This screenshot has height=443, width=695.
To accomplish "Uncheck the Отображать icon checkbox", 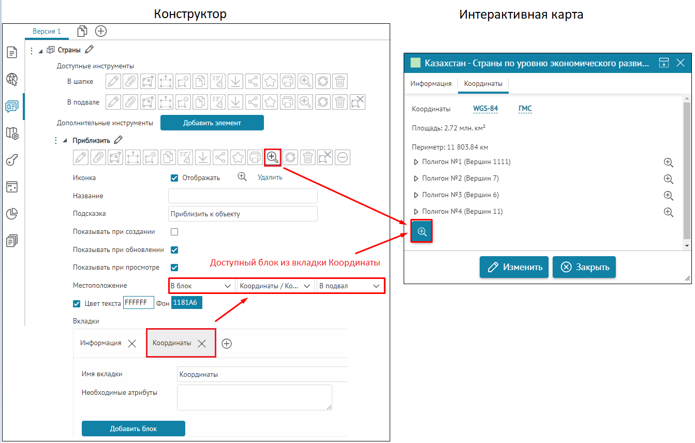I will tap(174, 178).
